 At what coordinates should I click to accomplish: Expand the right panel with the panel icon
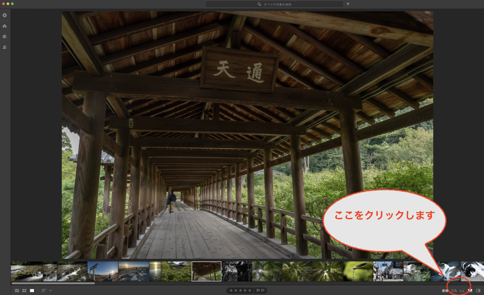478,291
